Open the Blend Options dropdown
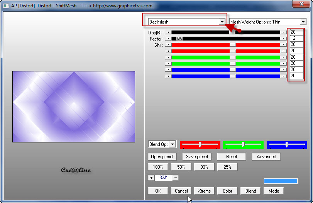The height and width of the screenshot is (203, 313). pos(173,144)
